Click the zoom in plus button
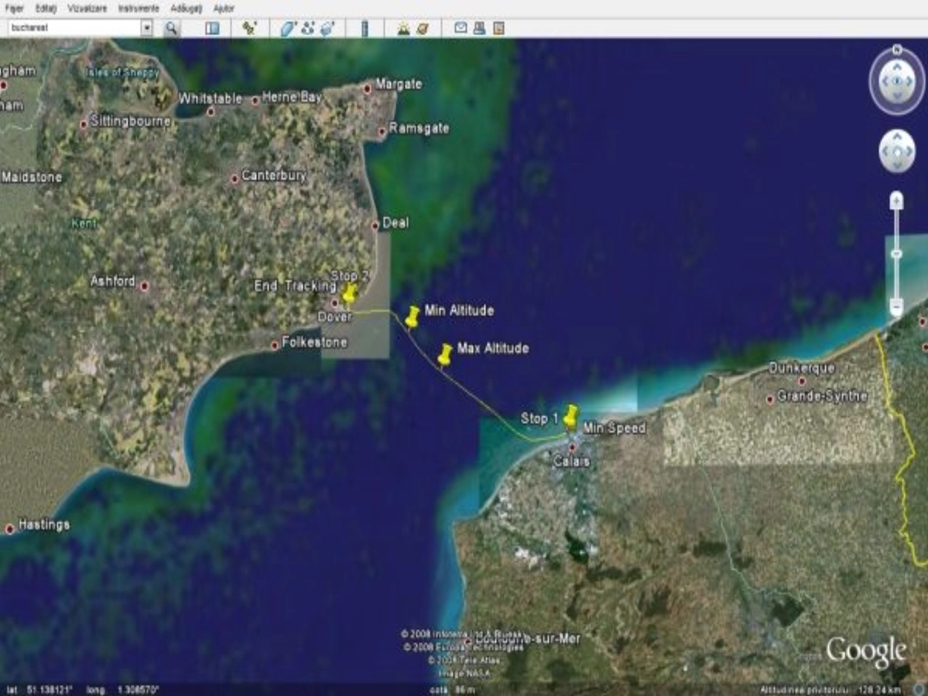 tap(897, 201)
